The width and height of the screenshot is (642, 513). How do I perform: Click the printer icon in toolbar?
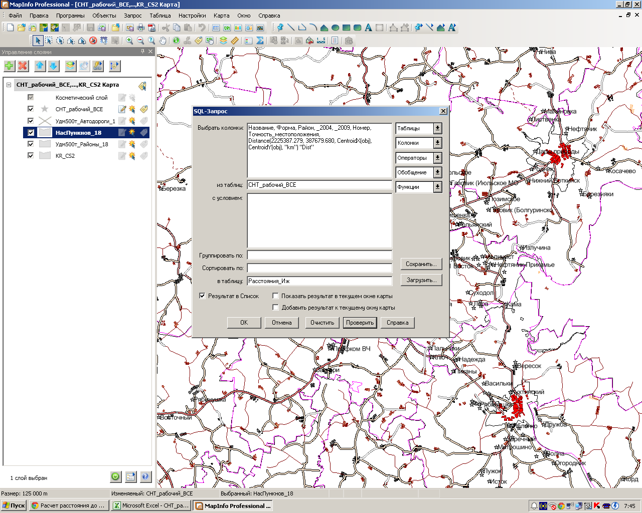(141, 28)
